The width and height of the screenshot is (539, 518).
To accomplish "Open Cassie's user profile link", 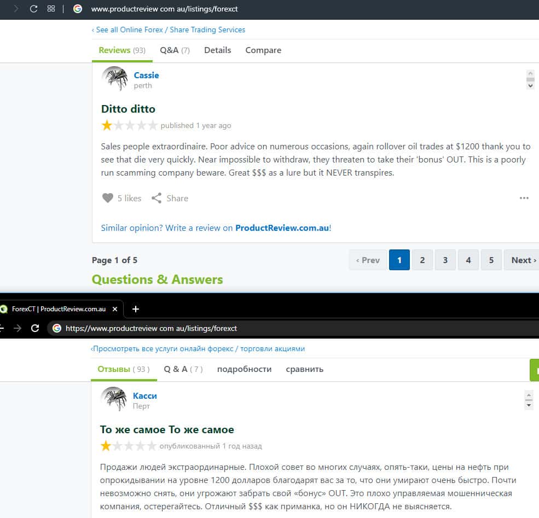I will point(147,75).
